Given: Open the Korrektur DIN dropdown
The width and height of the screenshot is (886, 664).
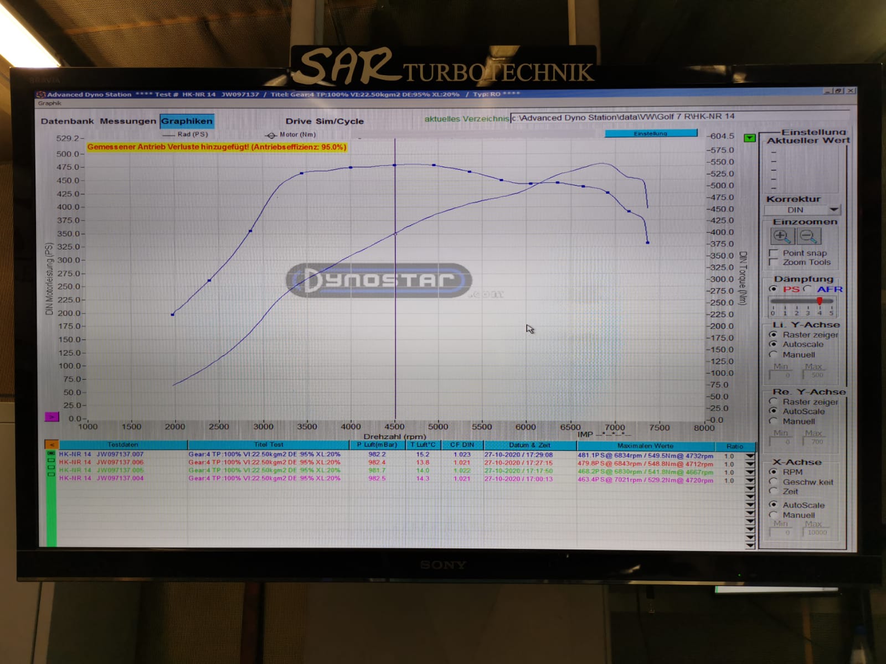Looking at the screenshot, I should (x=833, y=210).
